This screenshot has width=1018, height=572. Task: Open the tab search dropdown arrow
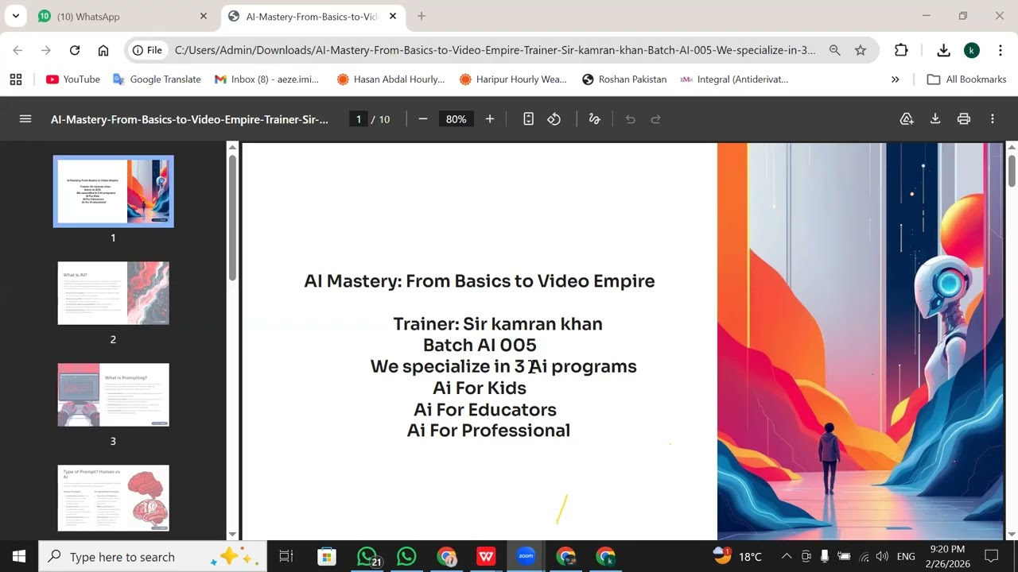click(15, 16)
